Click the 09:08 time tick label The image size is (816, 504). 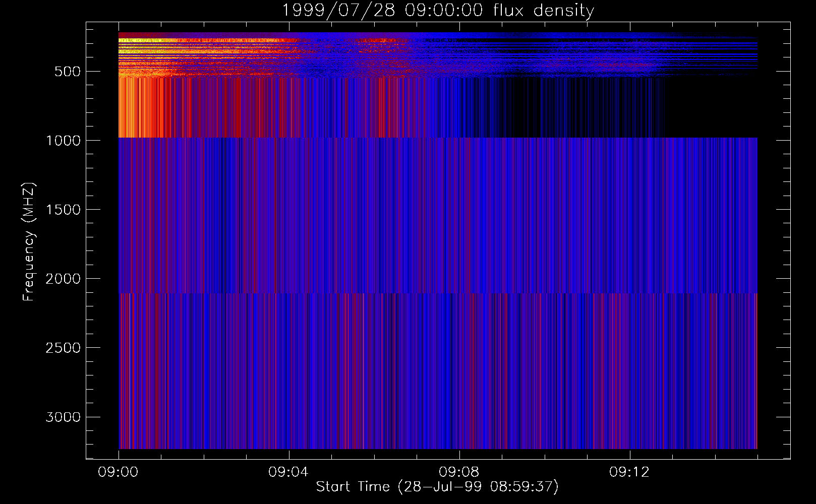[x=459, y=472]
